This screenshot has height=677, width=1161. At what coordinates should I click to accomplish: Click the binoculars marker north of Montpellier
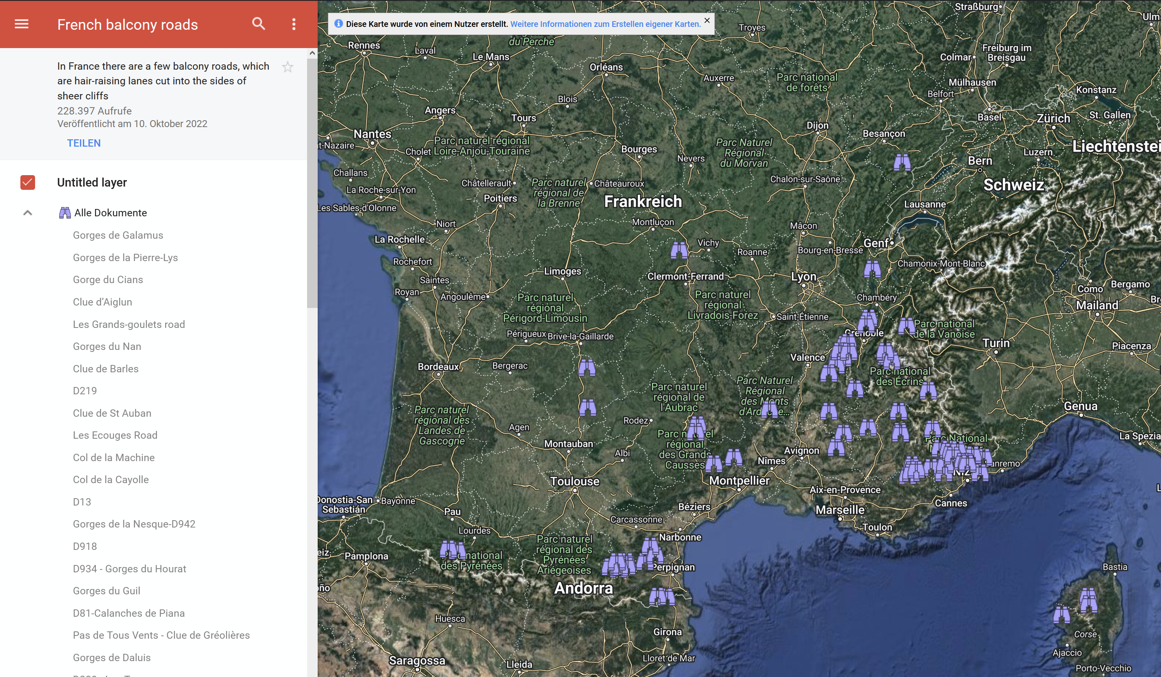[734, 457]
